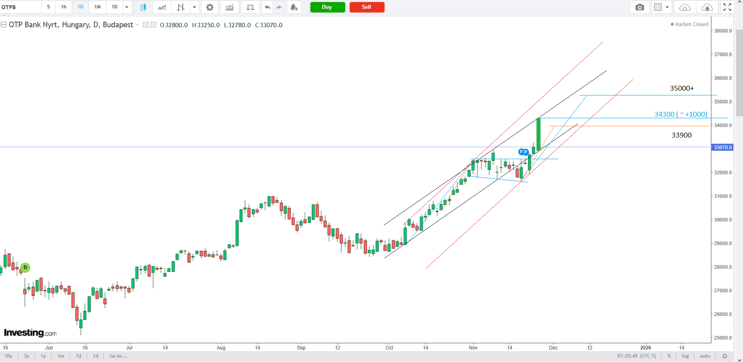Open the bar style dropdown arrow
Image resolution: width=743 pixels, height=362 pixels.
pos(194,7)
